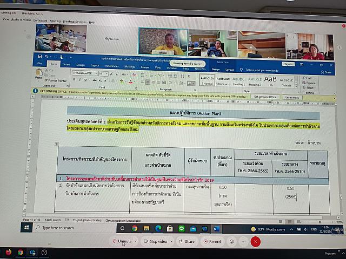346x259 pixels.
Task: Click the Paste icon in Word ribbon
Action: tap(38, 79)
